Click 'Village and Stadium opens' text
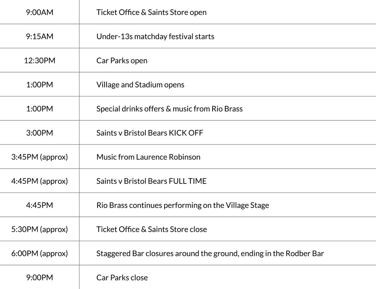Image resolution: width=376 pixels, height=289 pixels. click(140, 85)
